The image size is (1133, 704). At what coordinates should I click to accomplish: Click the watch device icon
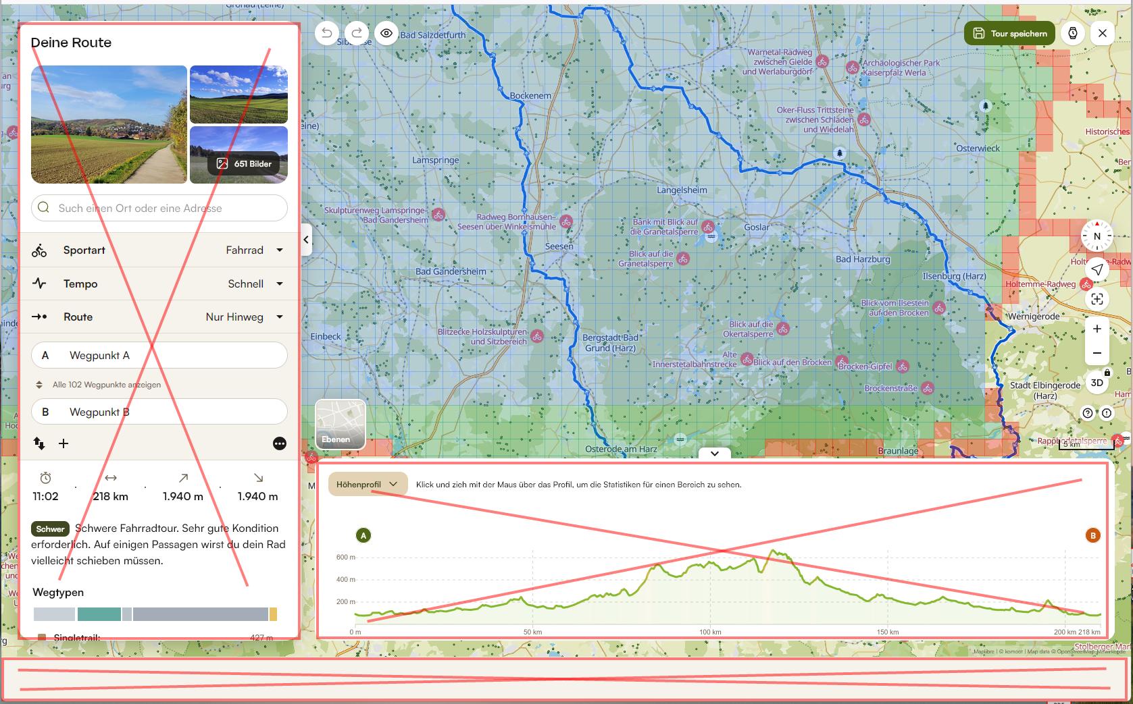coord(1073,33)
